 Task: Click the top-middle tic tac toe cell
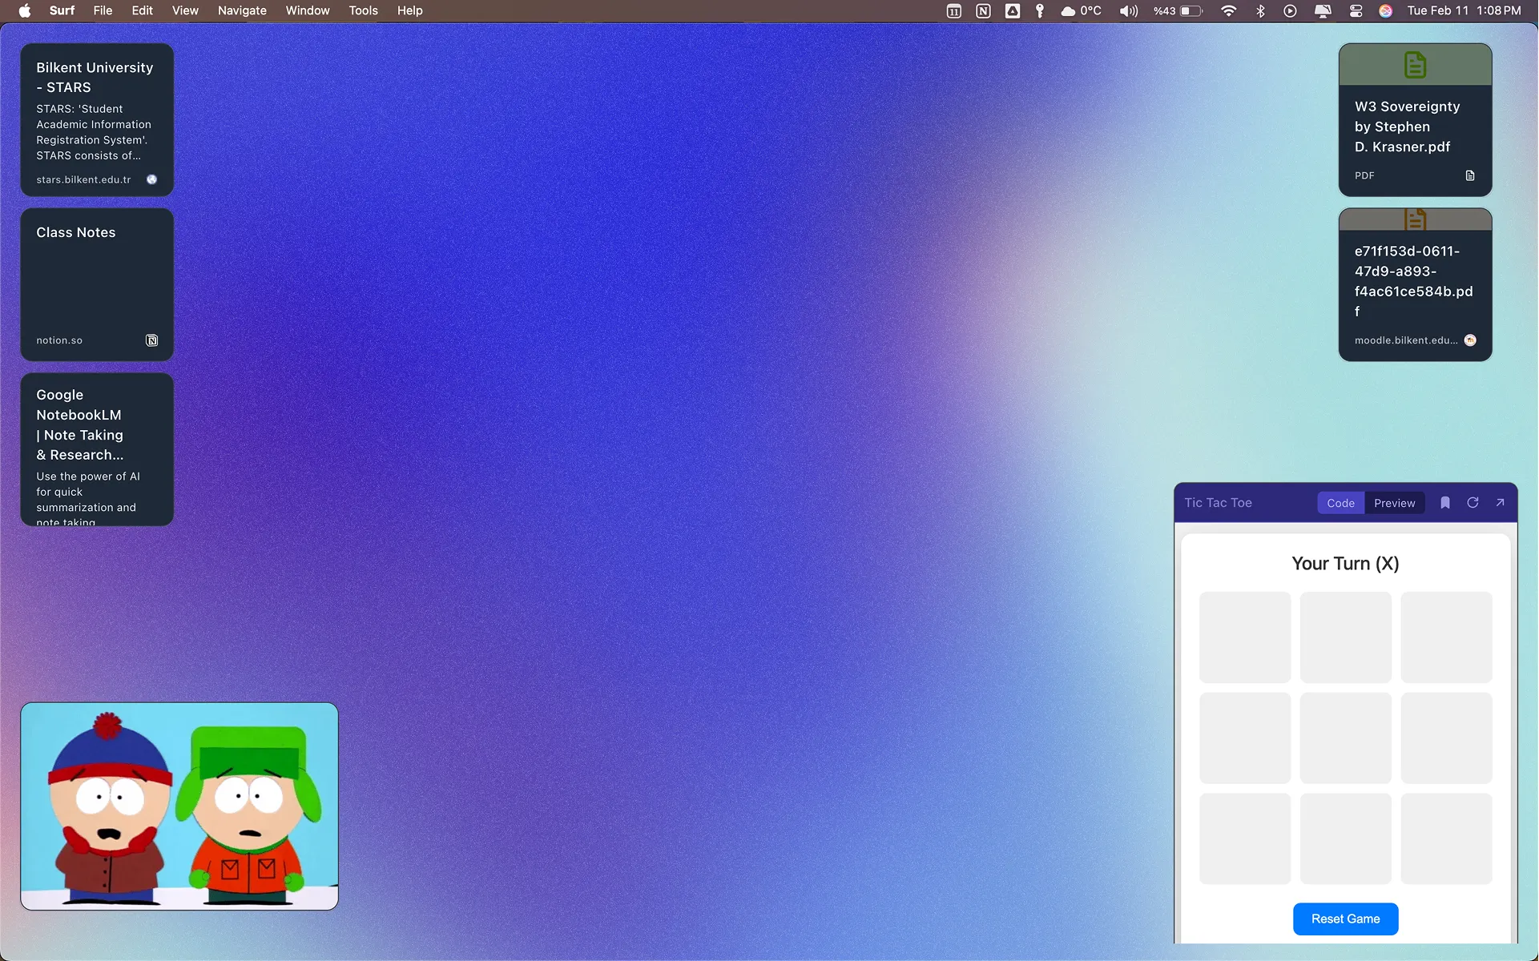(1345, 637)
